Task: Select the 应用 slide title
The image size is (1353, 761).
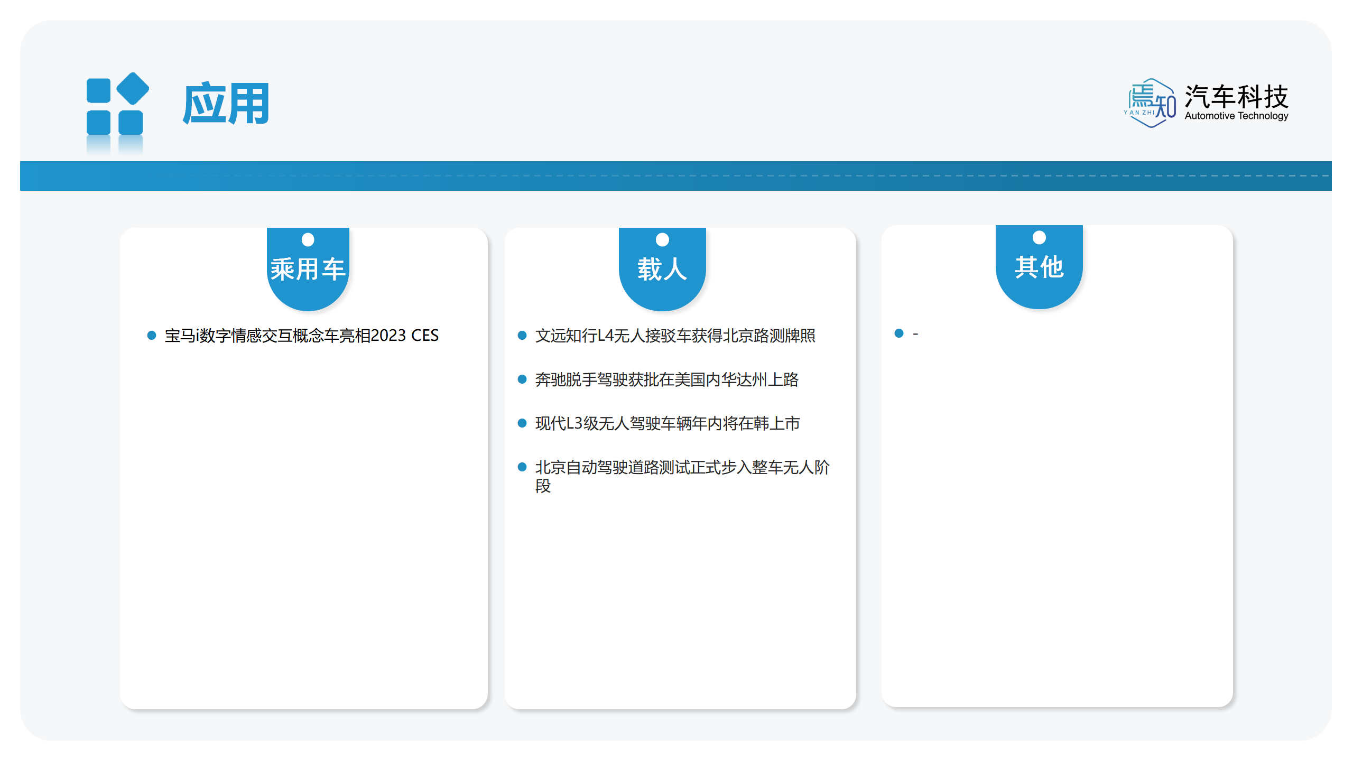Action: (x=226, y=104)
